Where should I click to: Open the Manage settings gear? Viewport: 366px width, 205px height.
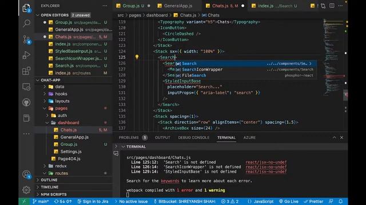click(x=26, y=190)
